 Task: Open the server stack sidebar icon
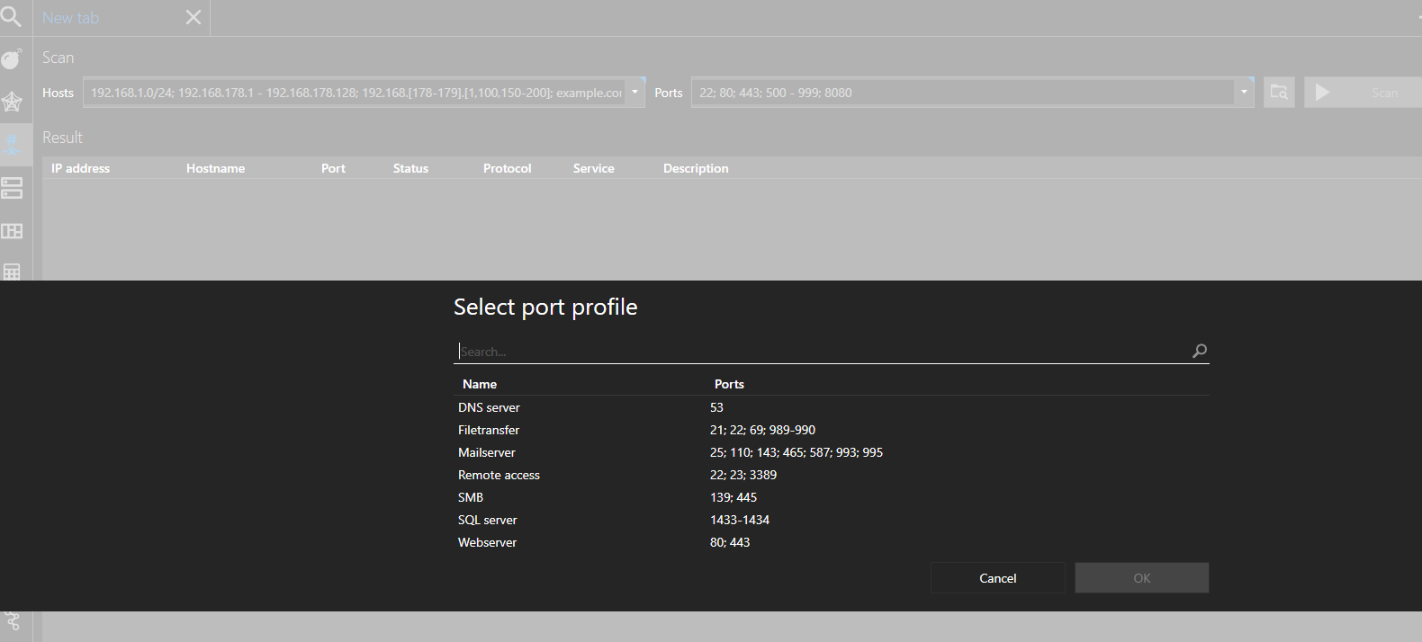click(x=12, y=188)
